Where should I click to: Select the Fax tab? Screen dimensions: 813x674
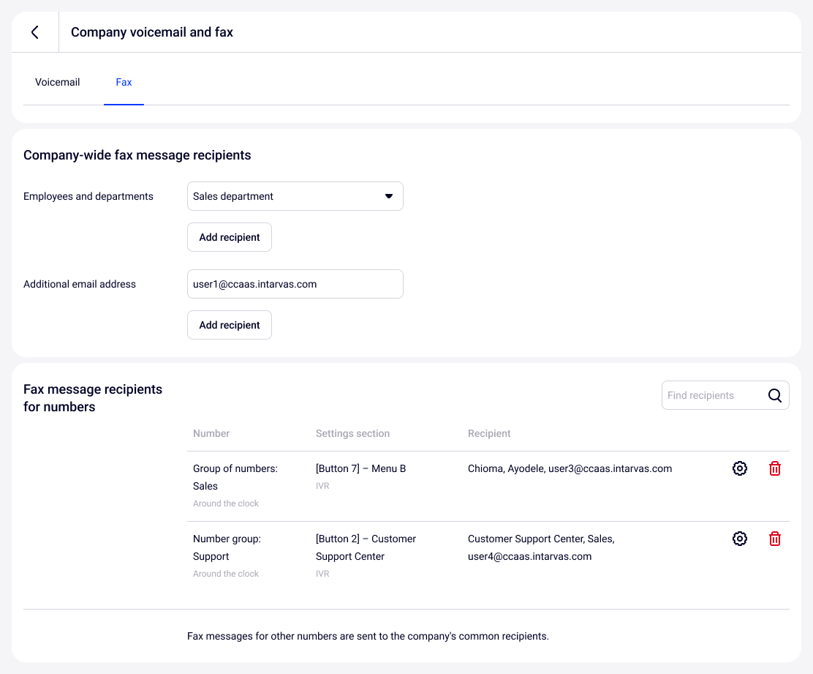(124, 83)
